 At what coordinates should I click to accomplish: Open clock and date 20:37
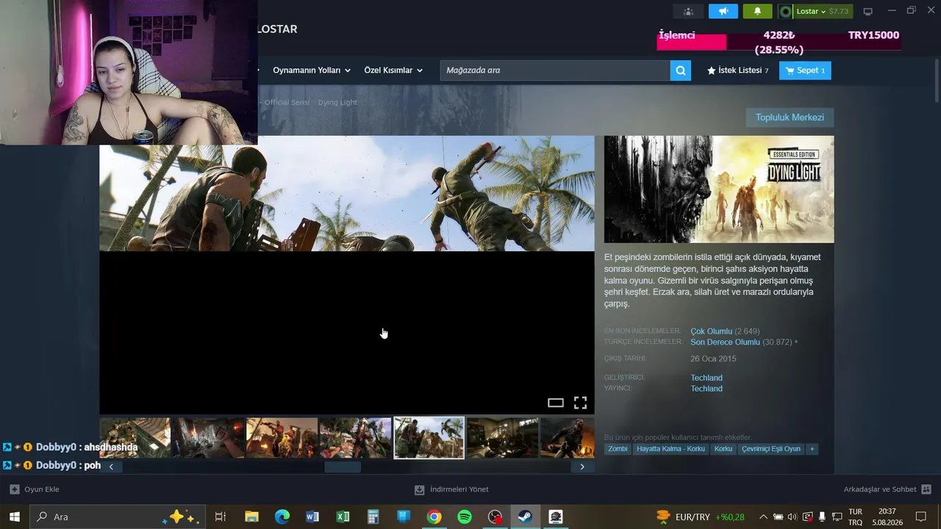pos(887,517)
